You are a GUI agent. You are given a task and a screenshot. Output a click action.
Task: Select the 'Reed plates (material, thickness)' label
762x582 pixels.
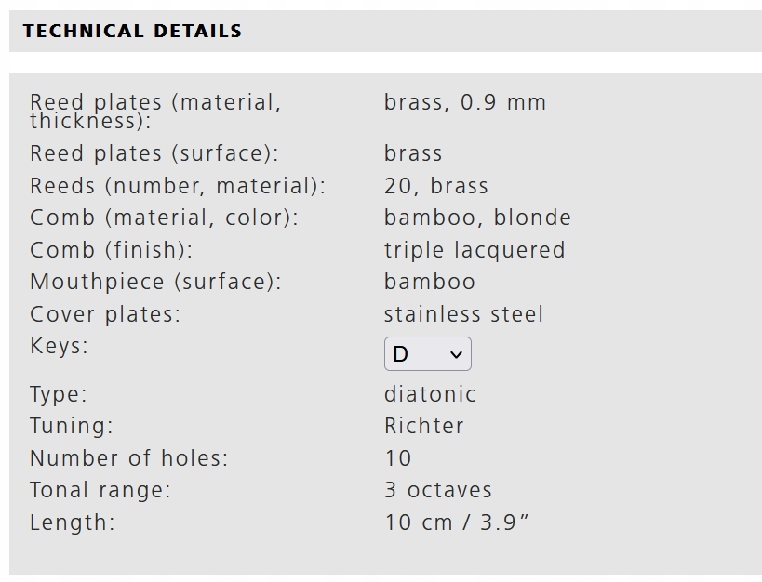point(154,112)
